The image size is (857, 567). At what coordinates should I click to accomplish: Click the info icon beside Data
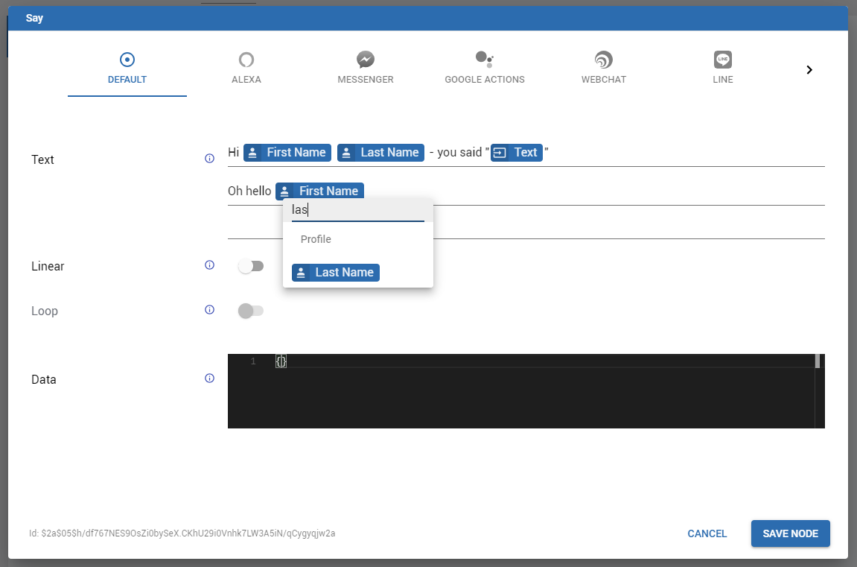point(209,378)
